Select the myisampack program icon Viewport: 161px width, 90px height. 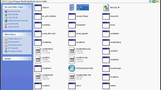[x=72, y=25]
